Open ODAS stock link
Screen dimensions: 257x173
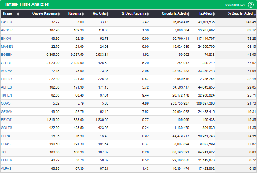[x=6, y=103]
